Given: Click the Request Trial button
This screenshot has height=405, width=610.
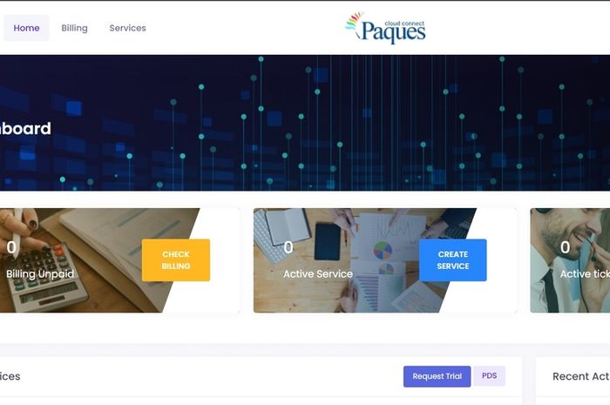Looking at the screenshot, I should pyautogui.click(x=437, y=376).
